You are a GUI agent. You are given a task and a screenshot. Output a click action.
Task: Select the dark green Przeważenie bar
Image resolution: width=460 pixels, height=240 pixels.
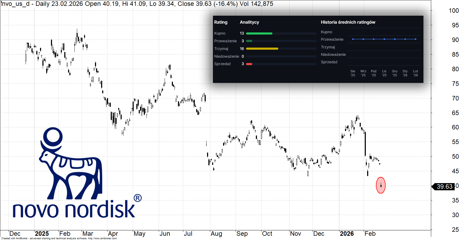[249, 41]
